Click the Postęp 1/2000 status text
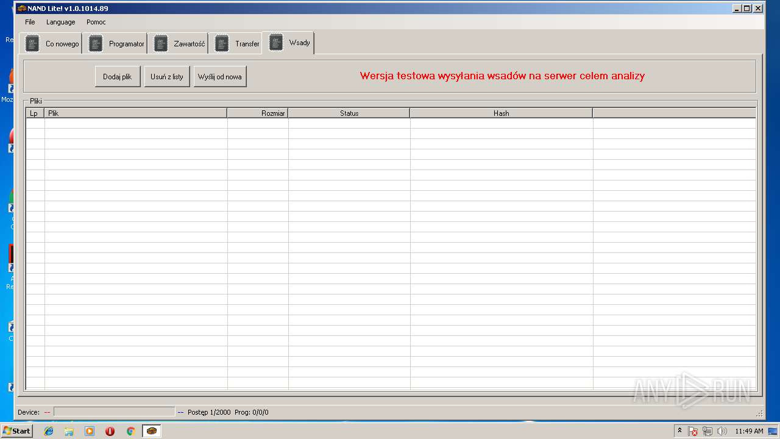 (209, 412)
